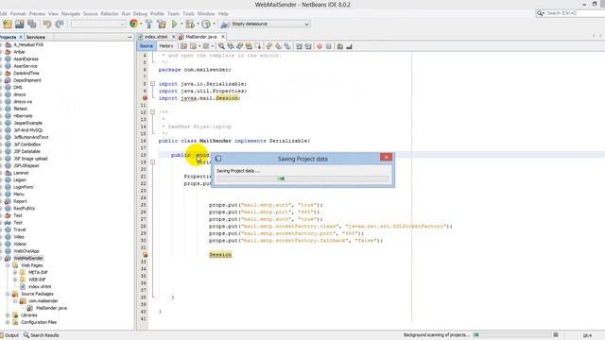Open dropdown arrow next to Chrome icon
Viewport: 605px width, 340px height.
[x=141, y=24]
